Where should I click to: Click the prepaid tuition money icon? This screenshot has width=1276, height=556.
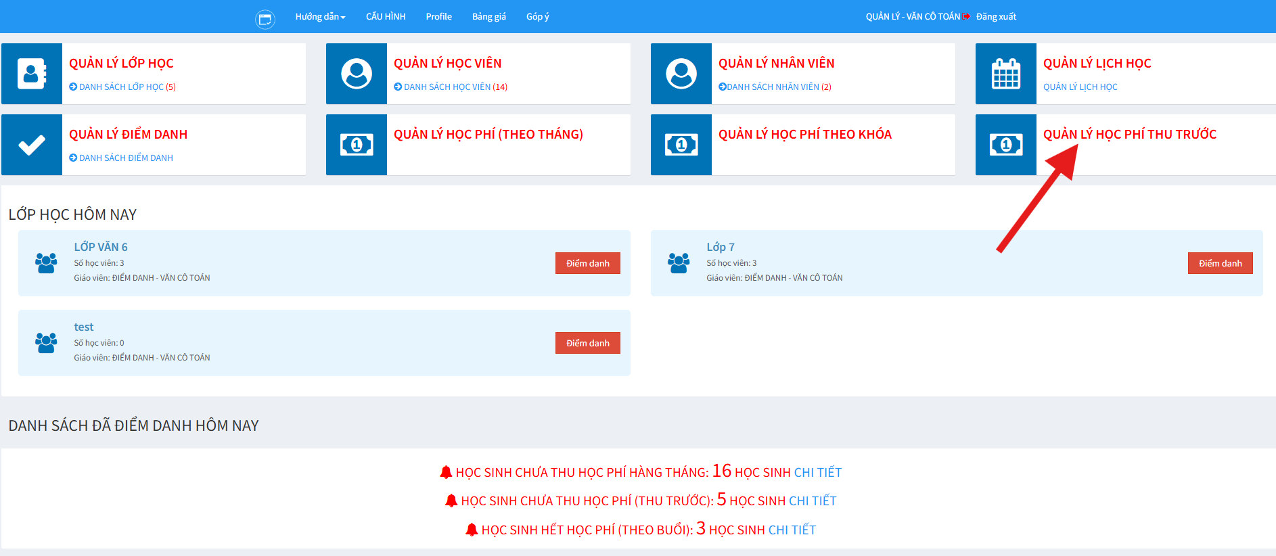[x=1006, y=145]
